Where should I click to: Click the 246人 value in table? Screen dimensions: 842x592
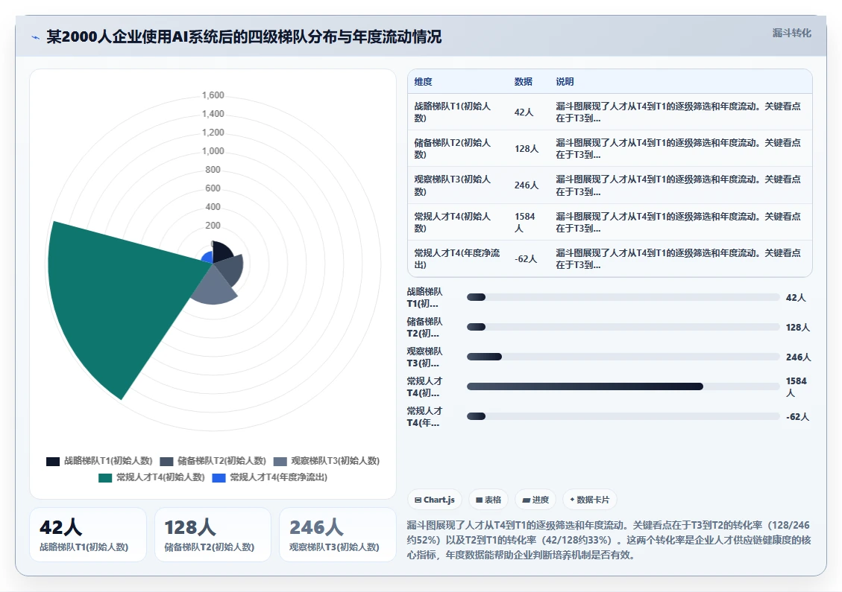coord(527,185)
